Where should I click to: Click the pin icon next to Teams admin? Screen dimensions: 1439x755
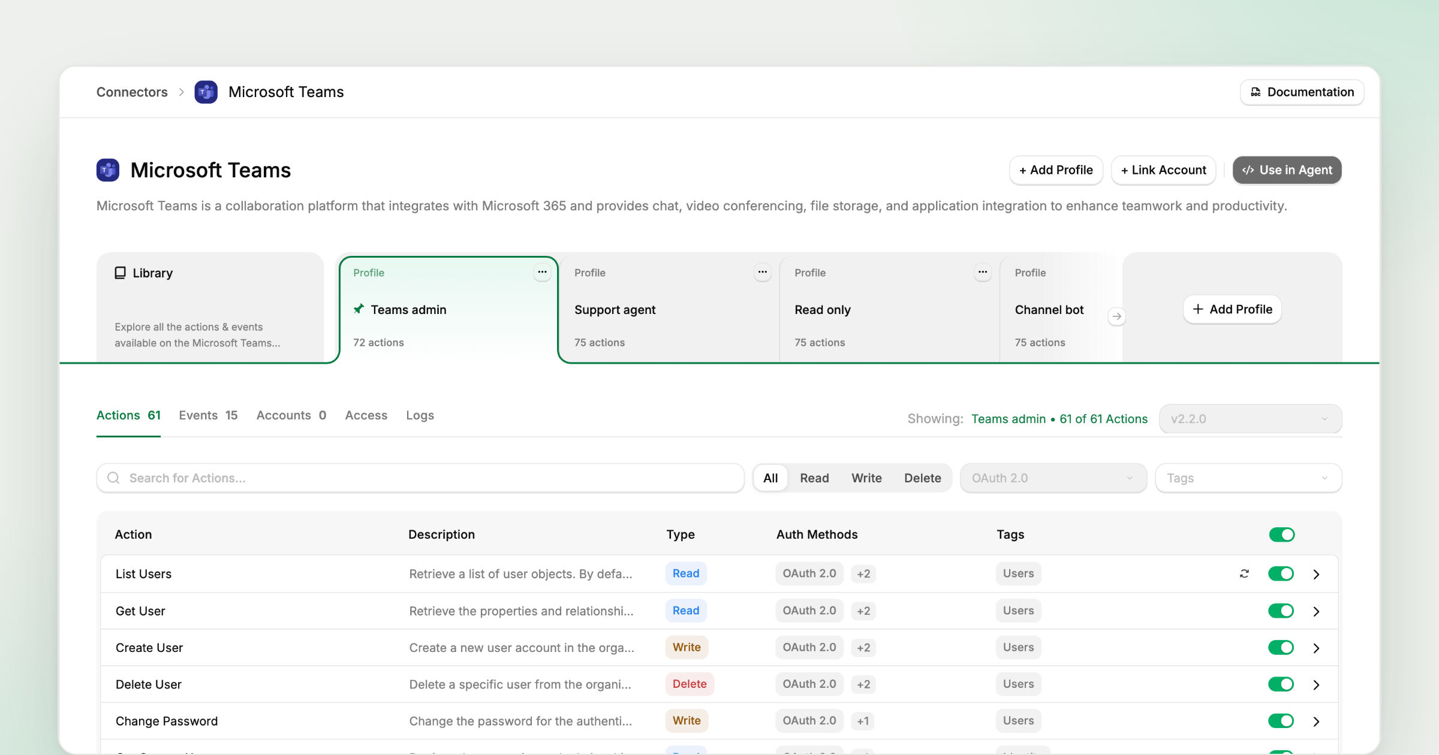[359, 309]
